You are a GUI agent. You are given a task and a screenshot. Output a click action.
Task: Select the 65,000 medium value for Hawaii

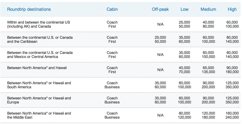click(208, 68)
